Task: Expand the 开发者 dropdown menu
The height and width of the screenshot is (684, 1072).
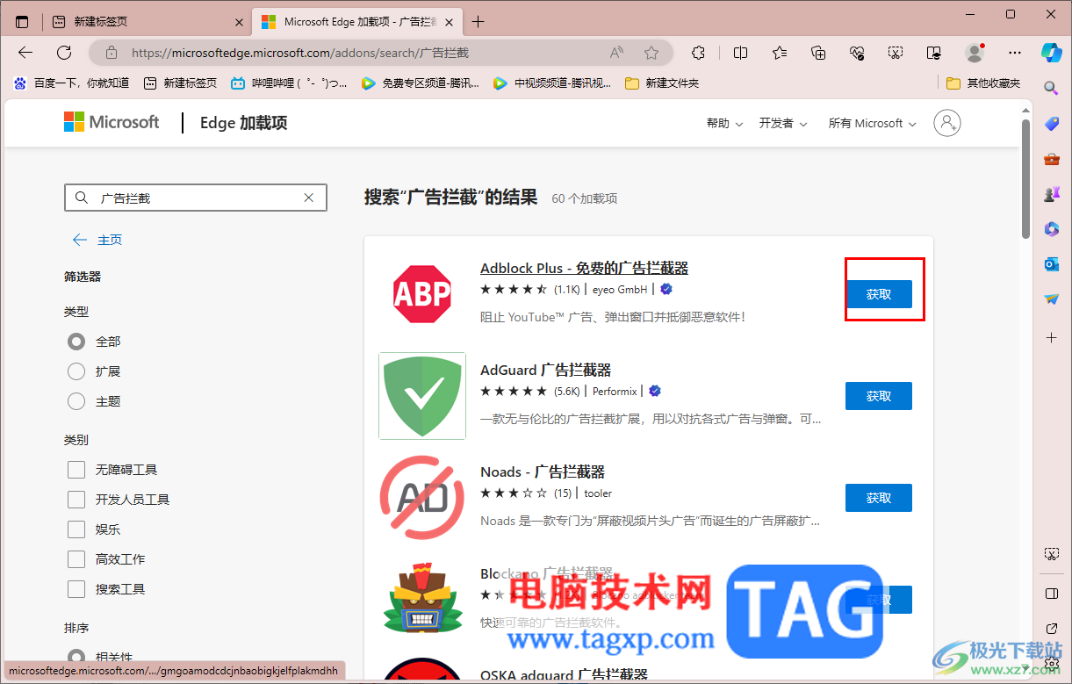Action: click(783, 124)
